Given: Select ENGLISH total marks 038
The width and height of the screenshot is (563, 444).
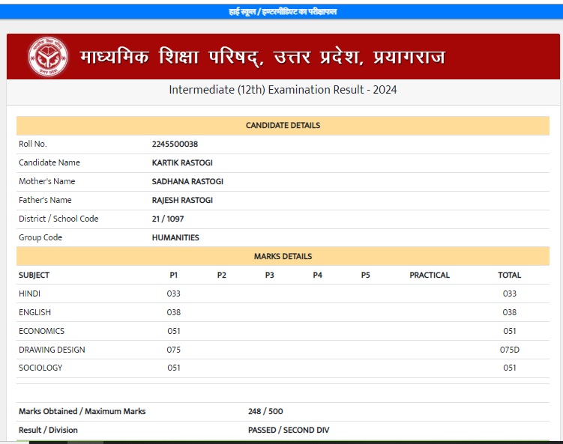Looking at the screenshot, I should click(x=510, y=312).
